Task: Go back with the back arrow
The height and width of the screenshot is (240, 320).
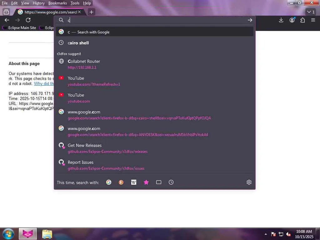Action: 7,20
